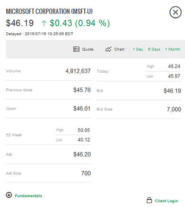185x207 pixels.
Task: Click the Previous close value $45.76
Action: click(x=82, y=90)
